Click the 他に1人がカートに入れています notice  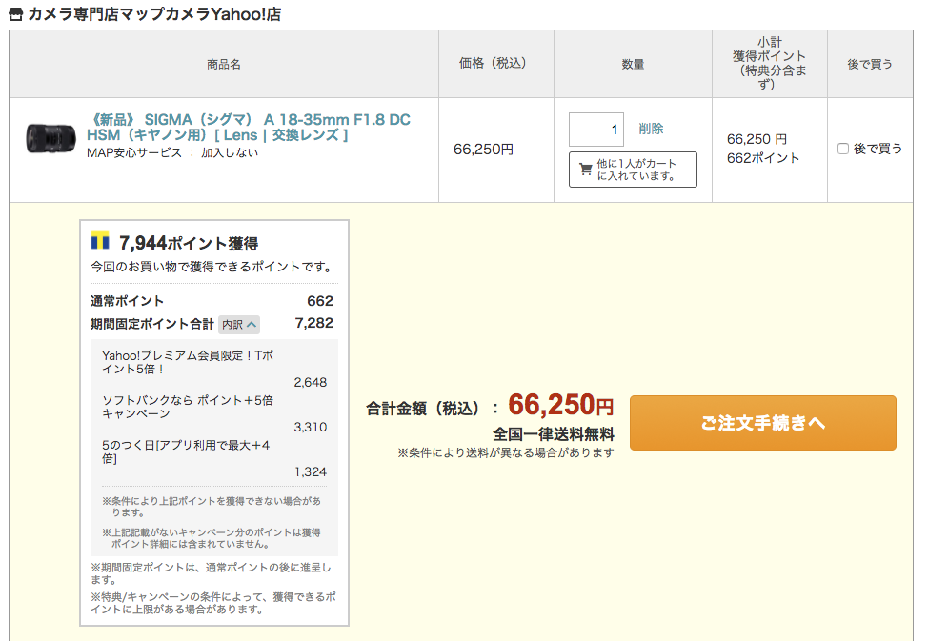(x=633, y=170)
